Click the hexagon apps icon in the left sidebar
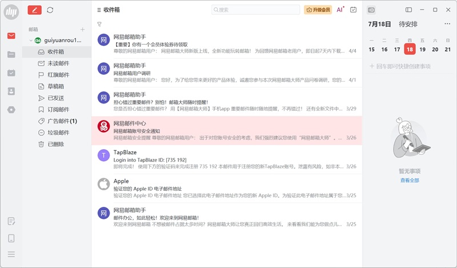The image size is (457, 268). tap(11, 109)
